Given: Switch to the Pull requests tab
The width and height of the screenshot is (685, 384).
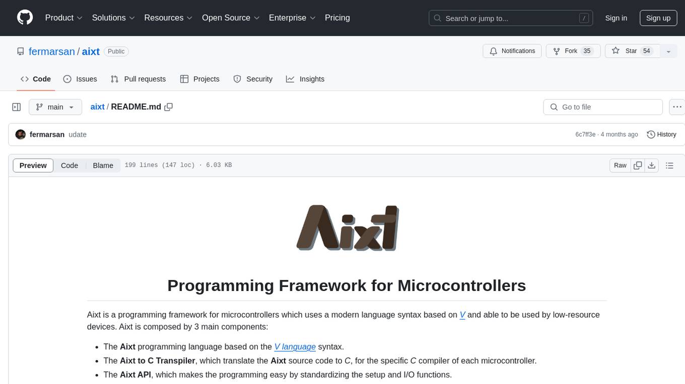Looking at the screenshot, I should point(138,79).
